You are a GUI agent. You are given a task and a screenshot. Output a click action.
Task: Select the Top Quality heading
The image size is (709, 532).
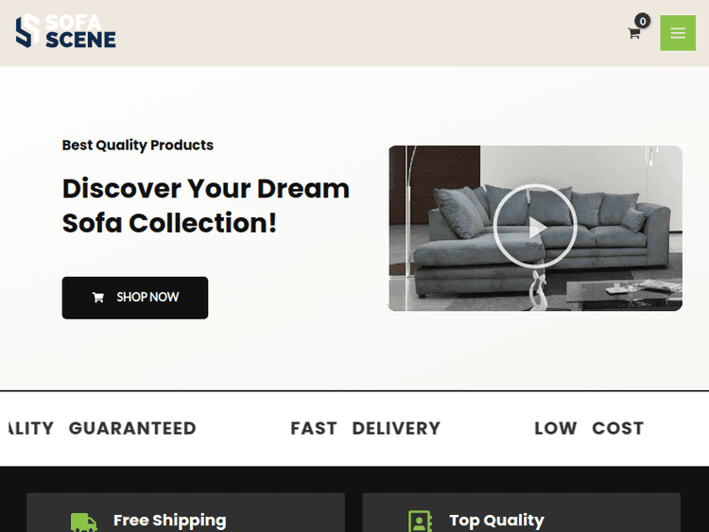496,521
